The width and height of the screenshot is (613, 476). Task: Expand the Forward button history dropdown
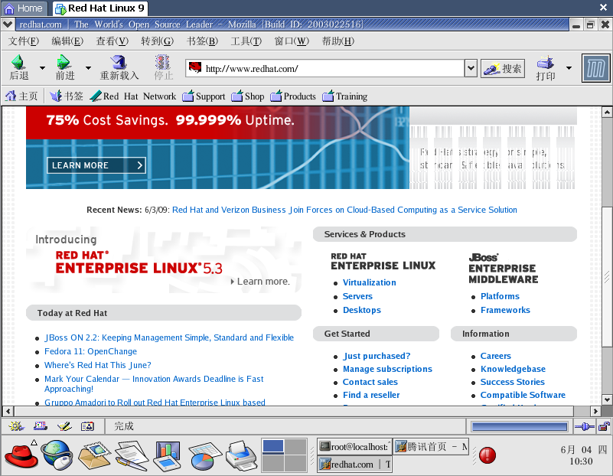coord(88,68)
